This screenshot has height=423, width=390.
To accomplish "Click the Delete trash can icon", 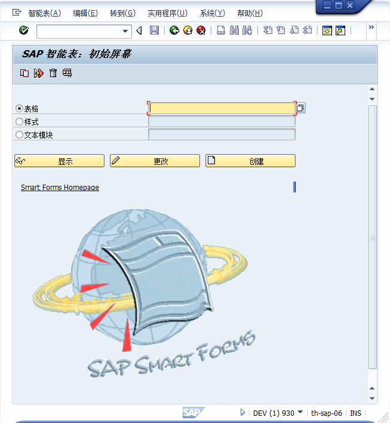I will click(53, 73).
